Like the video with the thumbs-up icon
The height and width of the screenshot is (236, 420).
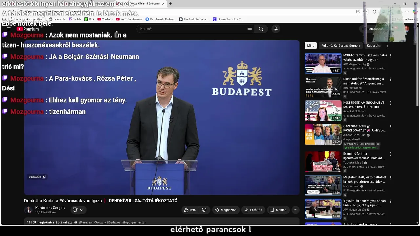[x=190, y=210]
